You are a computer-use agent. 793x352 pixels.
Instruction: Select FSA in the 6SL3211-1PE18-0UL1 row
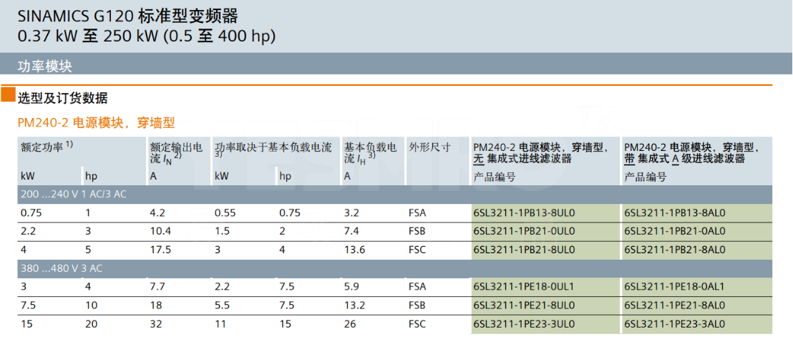tap(418, 287)
